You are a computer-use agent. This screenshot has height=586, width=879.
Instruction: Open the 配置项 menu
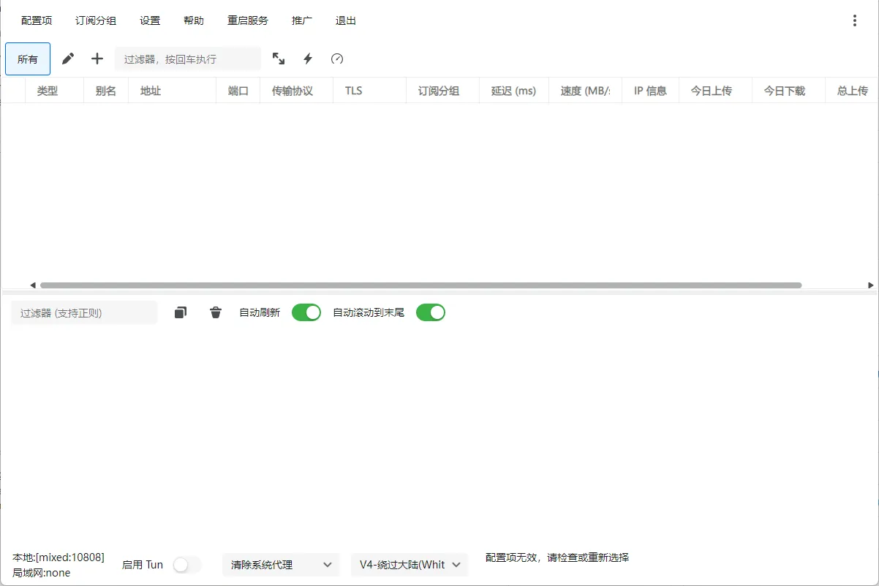pyautogui.click(x=37, y=20)
